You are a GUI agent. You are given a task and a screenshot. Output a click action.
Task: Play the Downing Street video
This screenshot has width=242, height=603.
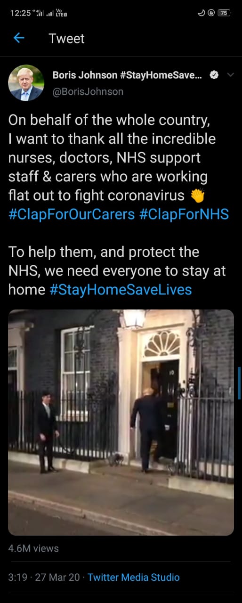pos(121,422)
